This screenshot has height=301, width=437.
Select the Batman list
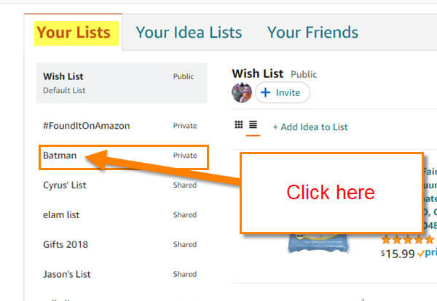[x=124, y=157]
